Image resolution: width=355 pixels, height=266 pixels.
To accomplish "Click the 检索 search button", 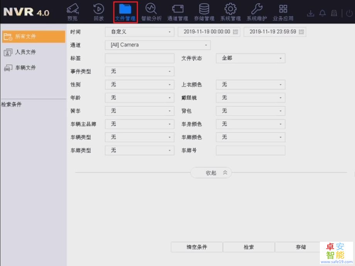I will [248, 247].
